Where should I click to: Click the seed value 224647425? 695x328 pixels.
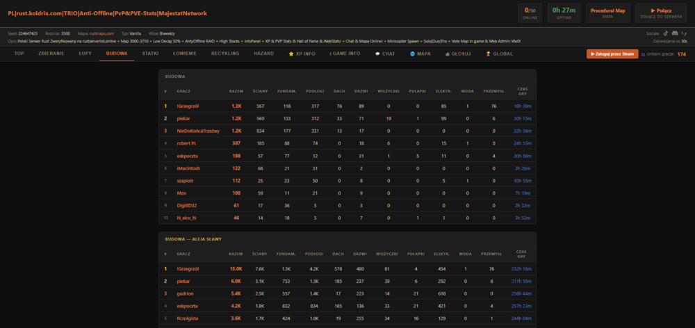point(28,33)
